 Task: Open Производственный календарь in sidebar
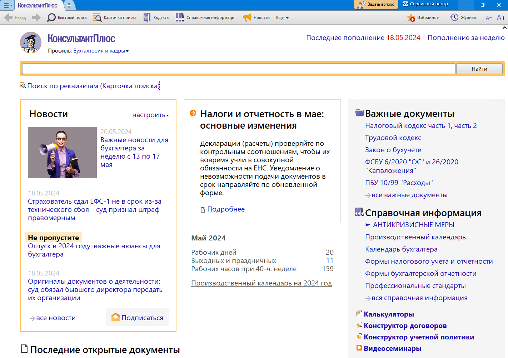tap(415, 237)
